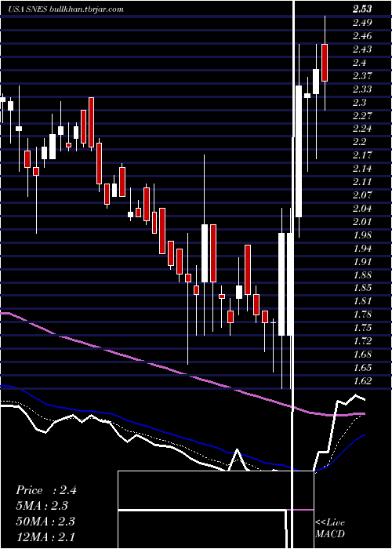The width and height of the screenshot is (392, 549).
Task: Click the 2.14 price axis label
Action: 362,169
